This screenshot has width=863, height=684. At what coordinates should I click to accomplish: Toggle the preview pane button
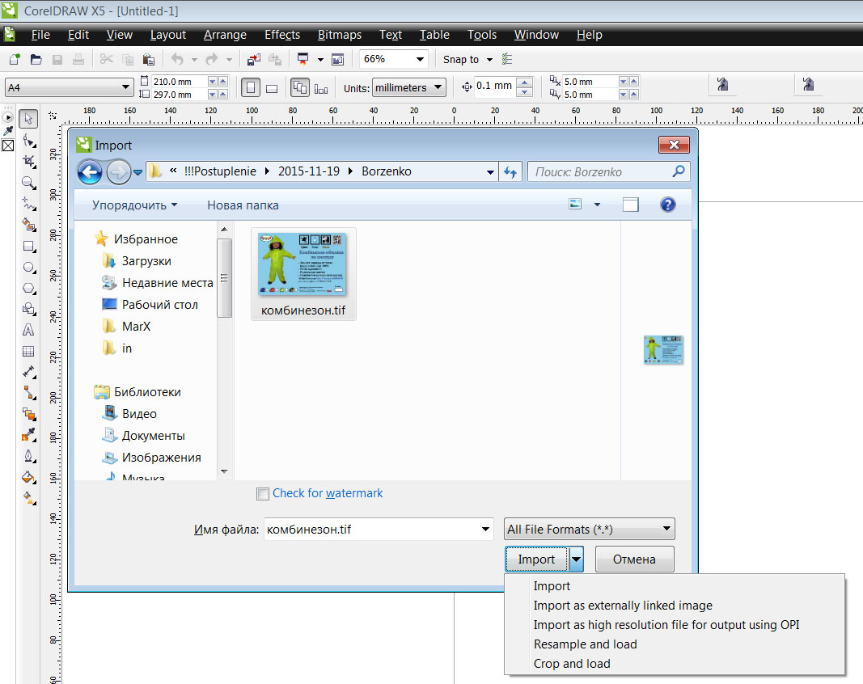[x=631, y=205]
